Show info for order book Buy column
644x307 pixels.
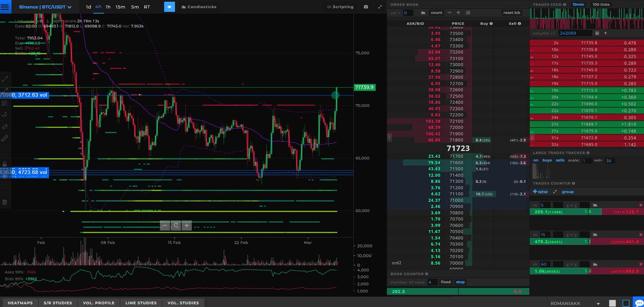pos(492,24)
